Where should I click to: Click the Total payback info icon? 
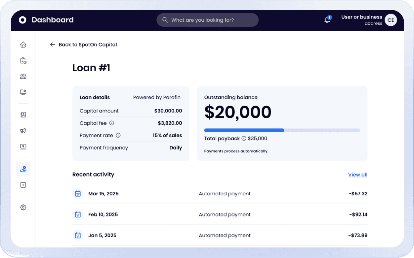[x=244, y=139]
